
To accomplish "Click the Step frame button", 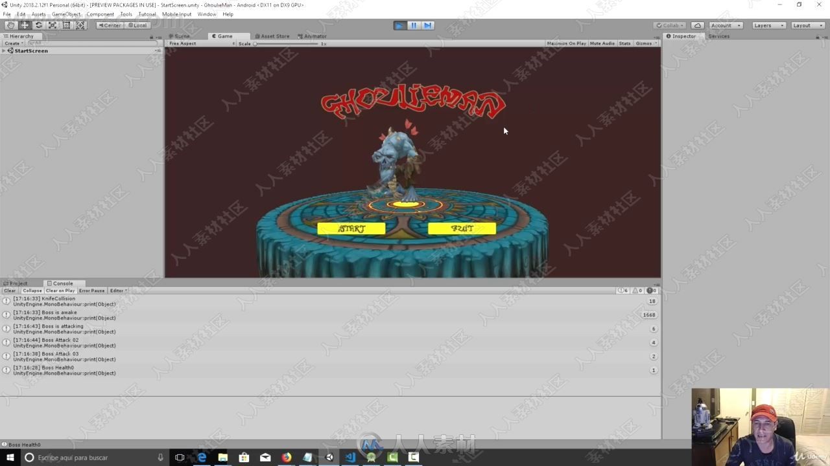I will tap(427, 25).
